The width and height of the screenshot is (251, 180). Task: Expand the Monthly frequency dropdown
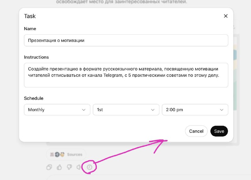tap(57, 110)
